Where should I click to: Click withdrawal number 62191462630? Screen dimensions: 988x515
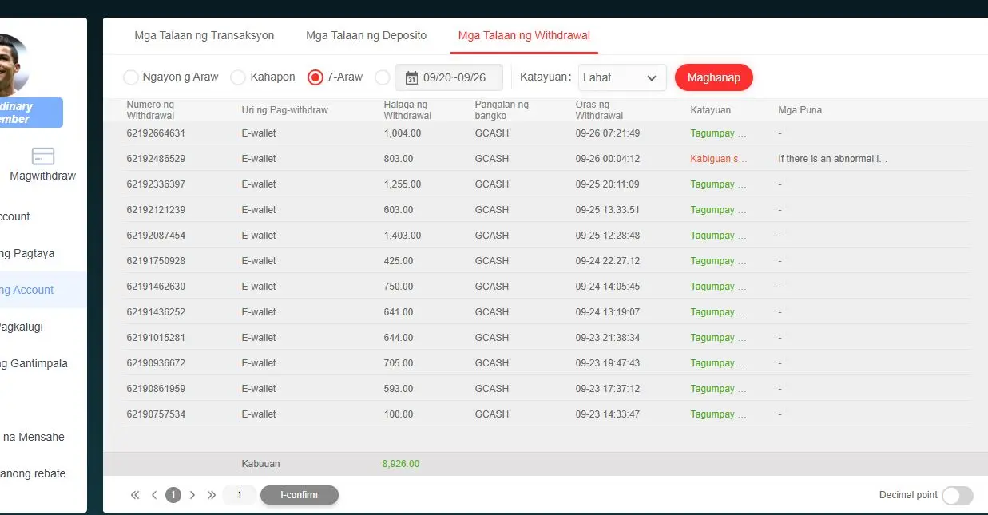coord(156,287)
